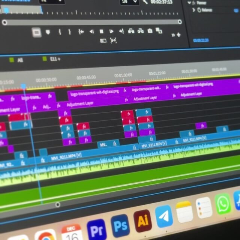
Task: Toggle the green All checkbox
Action: [12, 60]
